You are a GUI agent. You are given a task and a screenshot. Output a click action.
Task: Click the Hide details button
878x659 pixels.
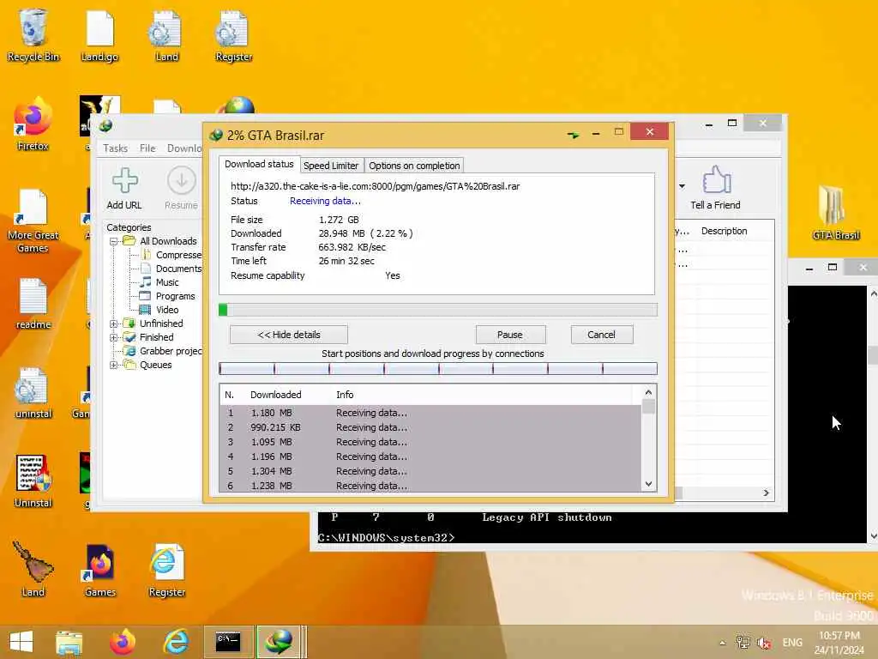click(x=288, y=336)
